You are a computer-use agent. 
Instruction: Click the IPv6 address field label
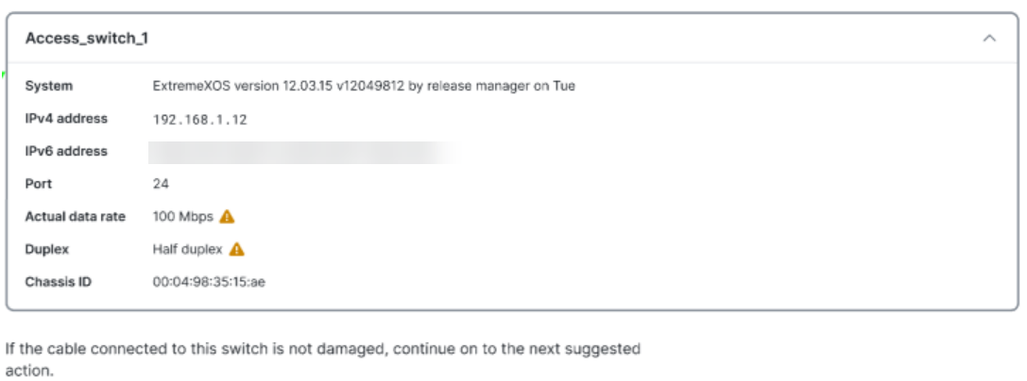[x=66, y=152]
